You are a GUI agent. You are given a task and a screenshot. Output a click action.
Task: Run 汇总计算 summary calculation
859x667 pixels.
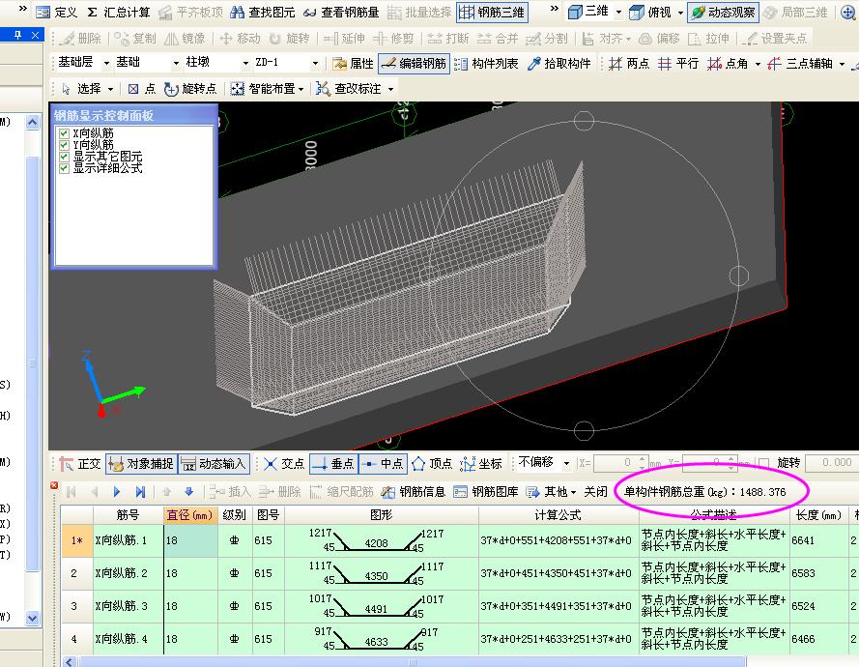[x=118, y=12]
